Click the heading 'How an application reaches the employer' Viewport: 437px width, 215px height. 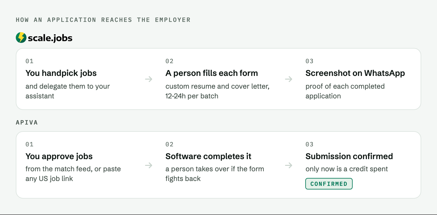click(x=103, y=20)
